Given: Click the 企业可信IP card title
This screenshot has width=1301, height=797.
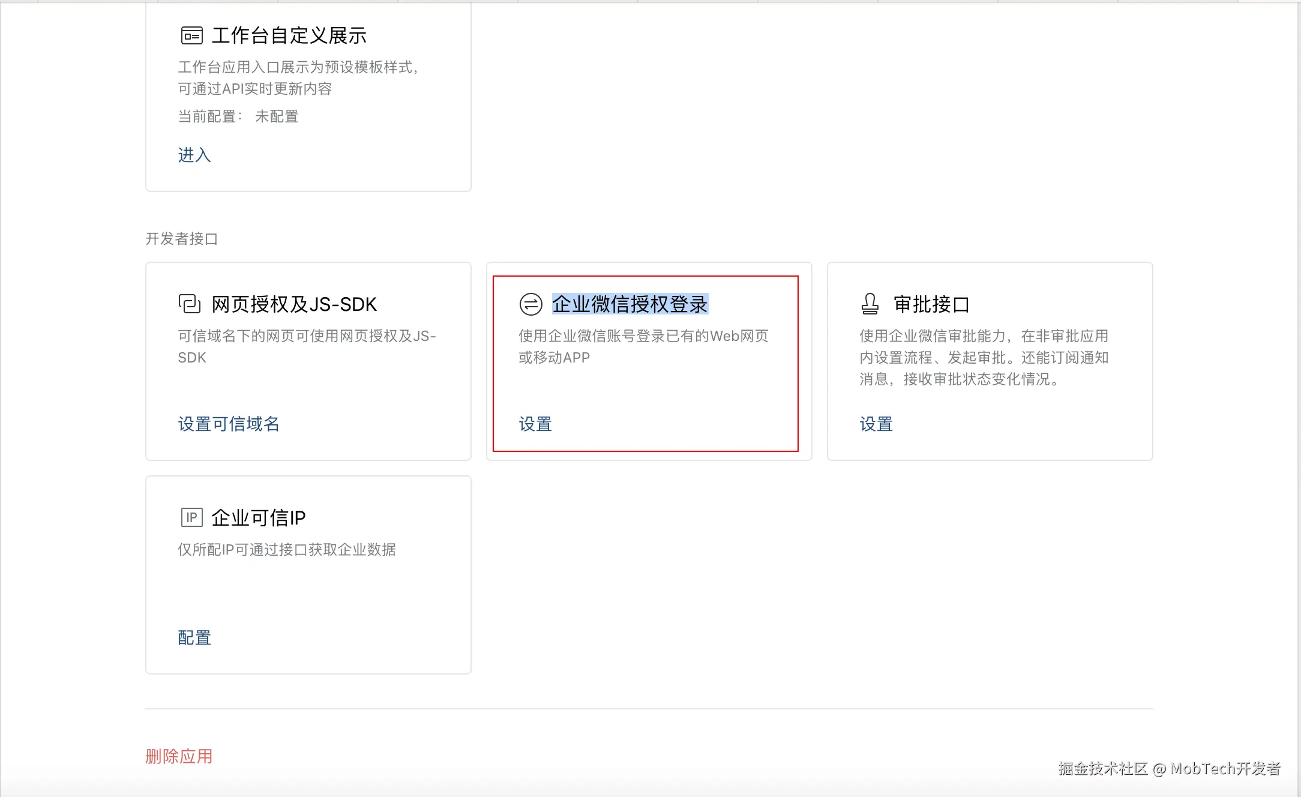Looking at the screenshot, I should click(259, 517).
